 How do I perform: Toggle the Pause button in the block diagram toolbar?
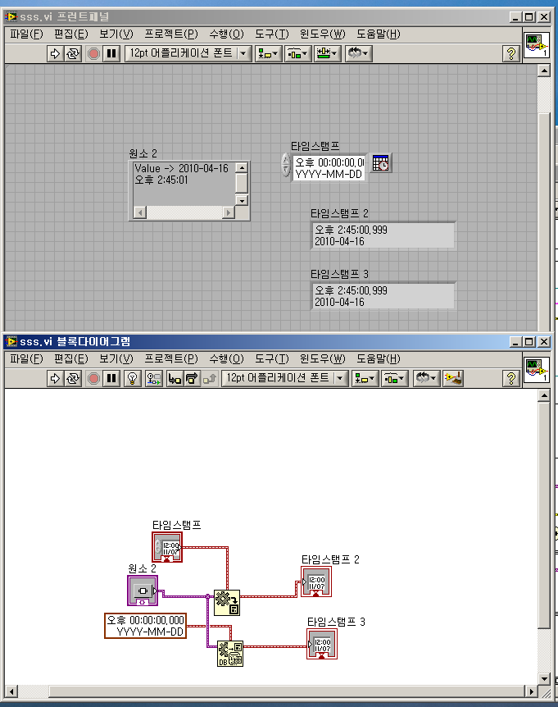[x=111, y=378]
